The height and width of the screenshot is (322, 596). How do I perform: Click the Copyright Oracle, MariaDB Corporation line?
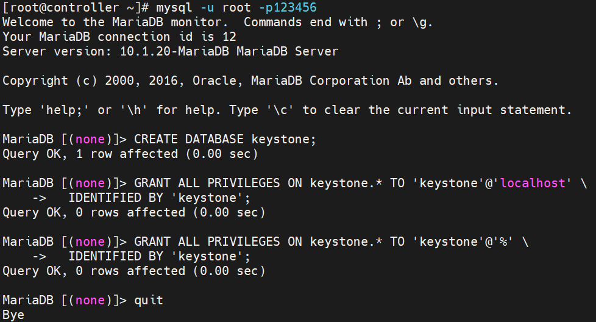(250, 80)
